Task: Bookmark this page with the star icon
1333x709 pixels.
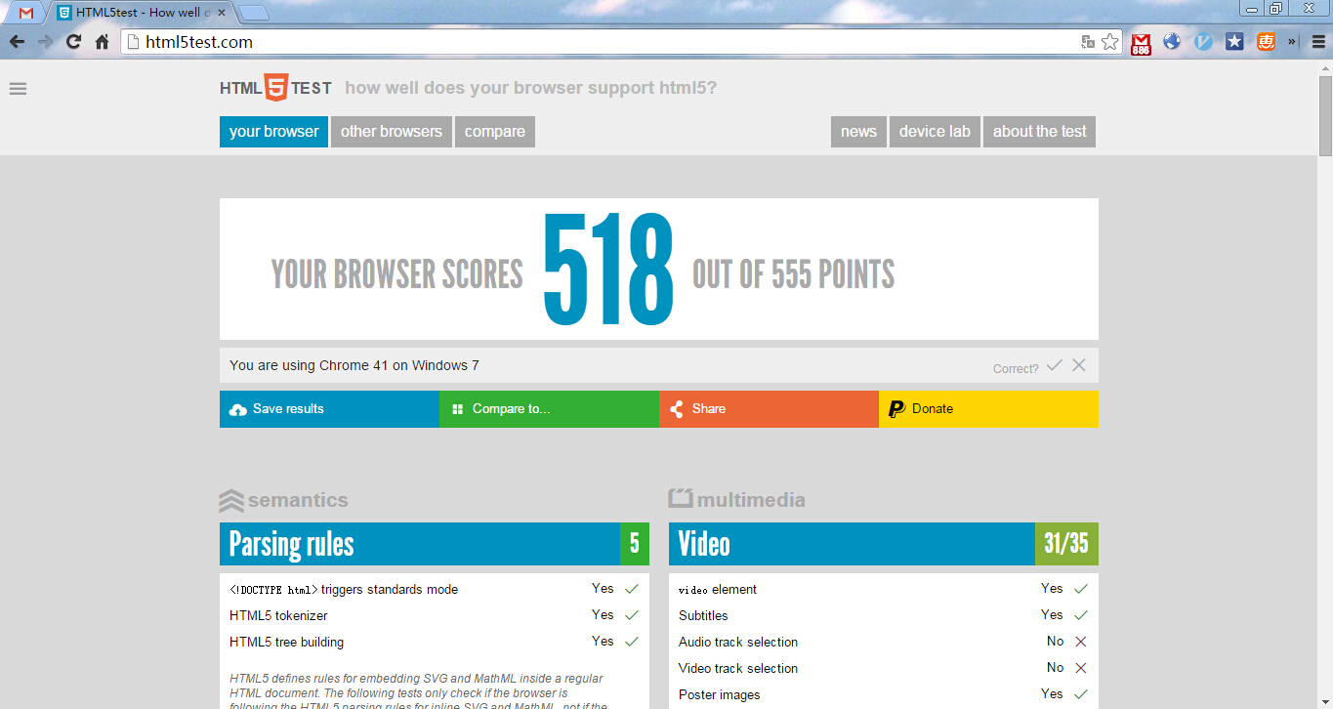Action: (x=1110, y=42)
